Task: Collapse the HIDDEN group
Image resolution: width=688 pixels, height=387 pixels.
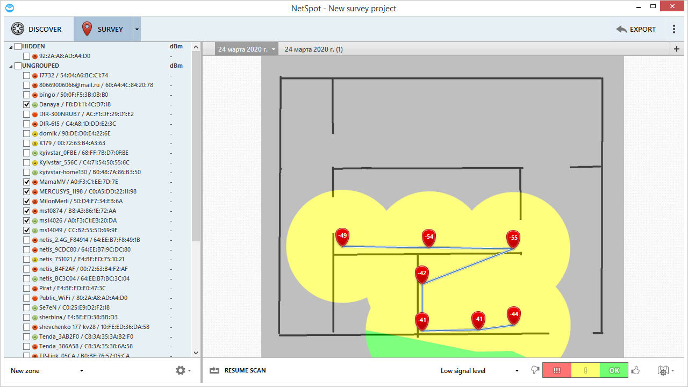Action: (x=11, y=47)
